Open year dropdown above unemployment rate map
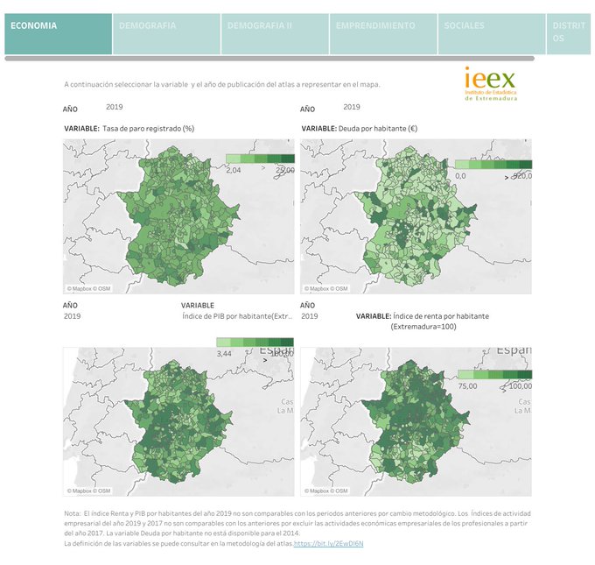The image size is (595, 565). click(x=115, y=107)
